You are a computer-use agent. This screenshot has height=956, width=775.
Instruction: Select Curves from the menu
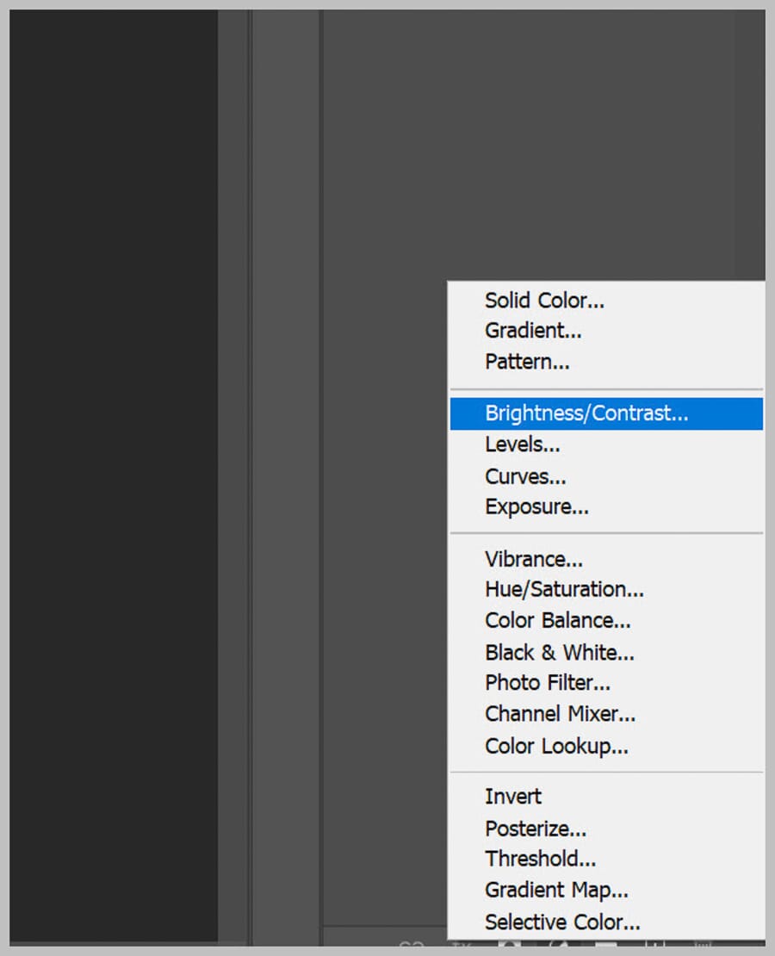(524, 476)
